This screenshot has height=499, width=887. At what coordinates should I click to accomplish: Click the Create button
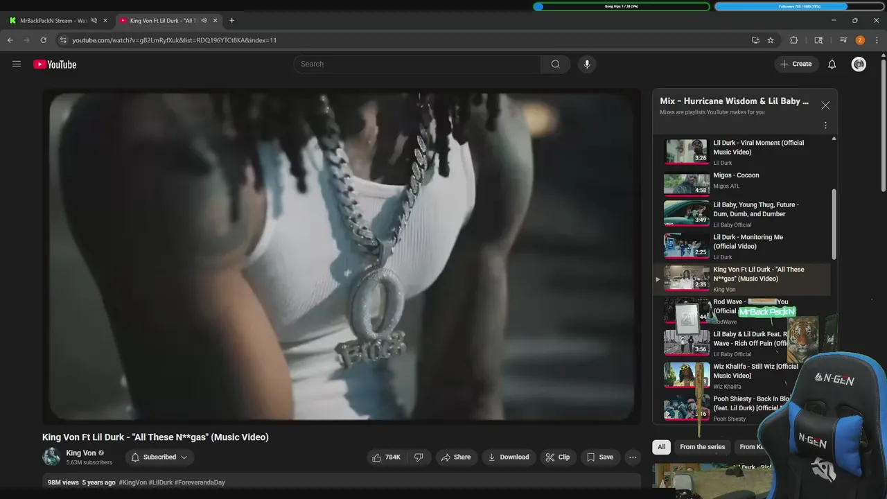tap(796, 64)
